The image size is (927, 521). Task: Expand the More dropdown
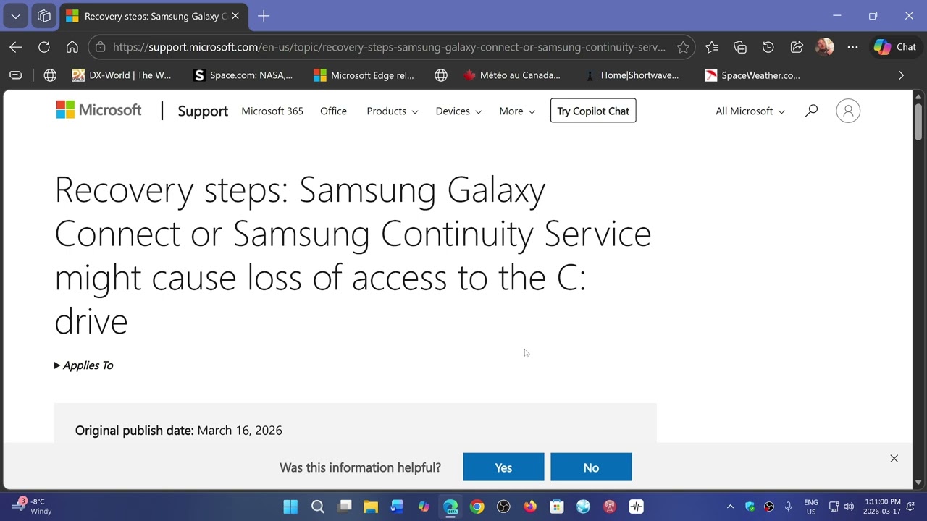tap(517, 111)
